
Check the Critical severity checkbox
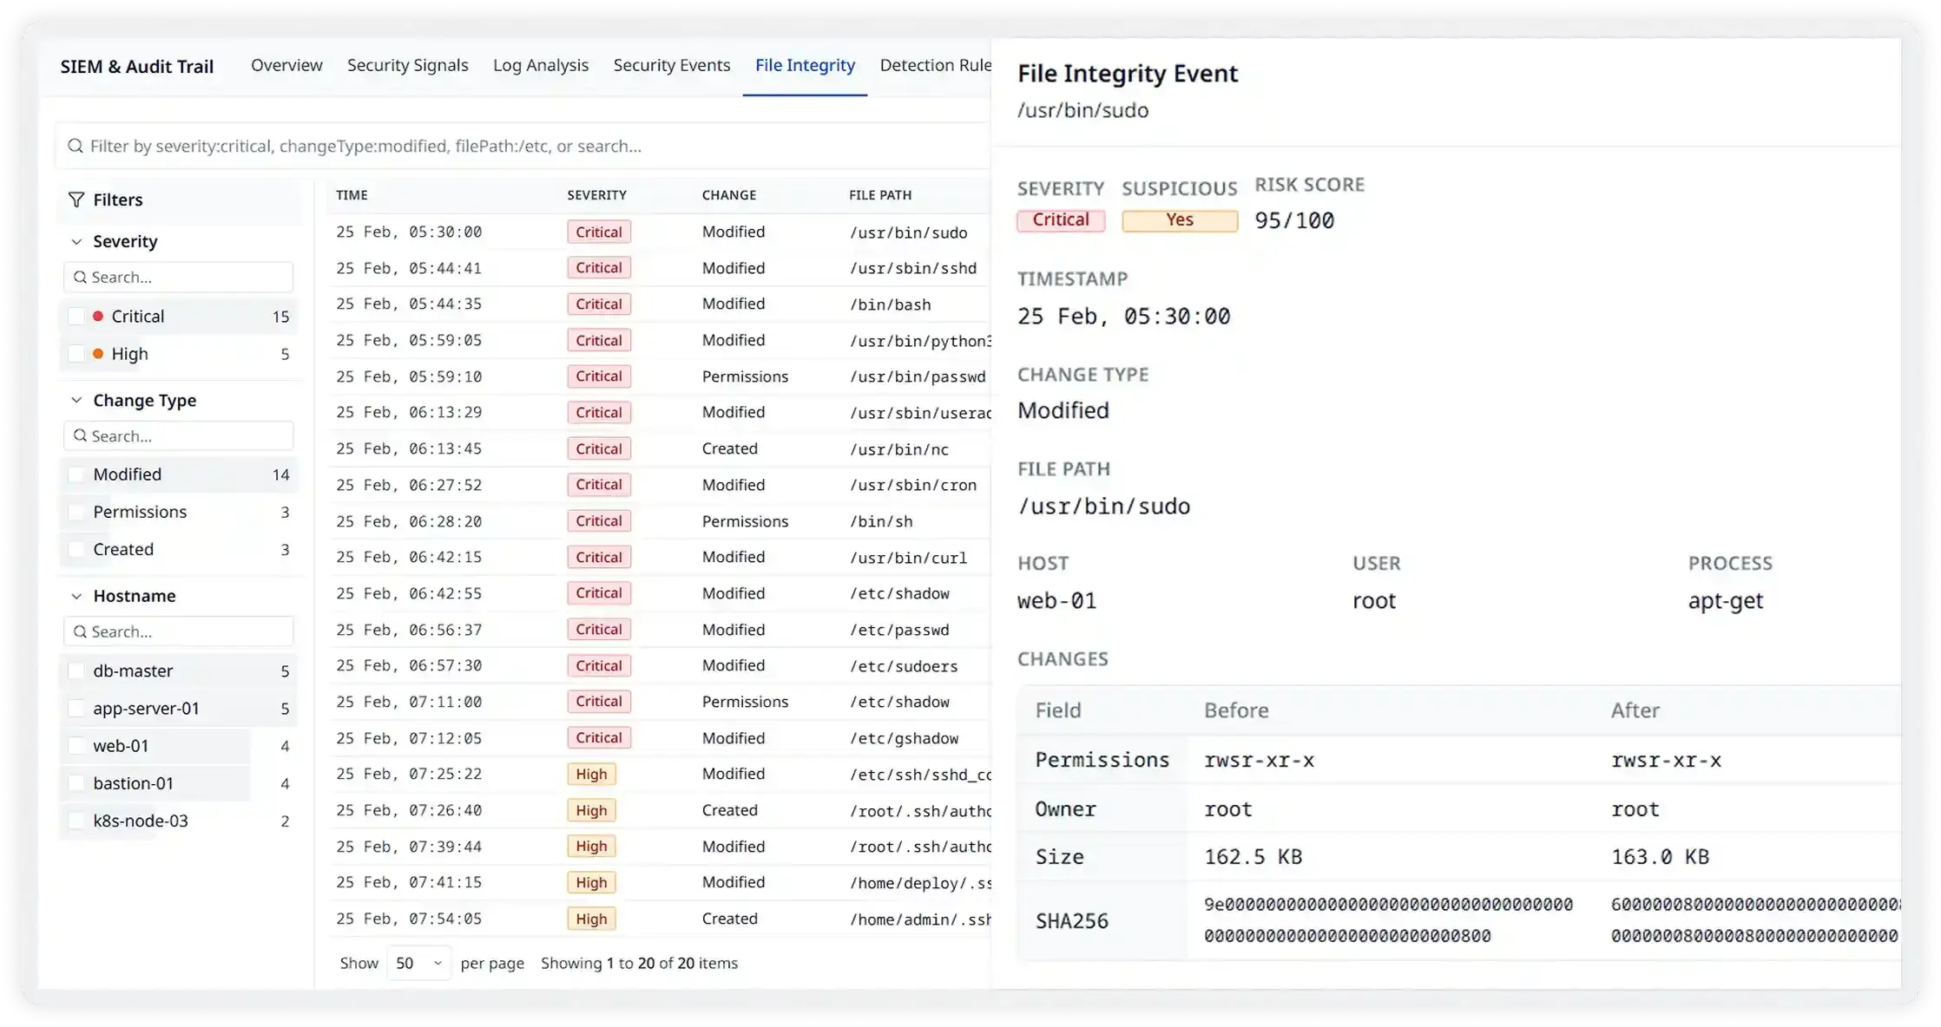pos(76,316)
